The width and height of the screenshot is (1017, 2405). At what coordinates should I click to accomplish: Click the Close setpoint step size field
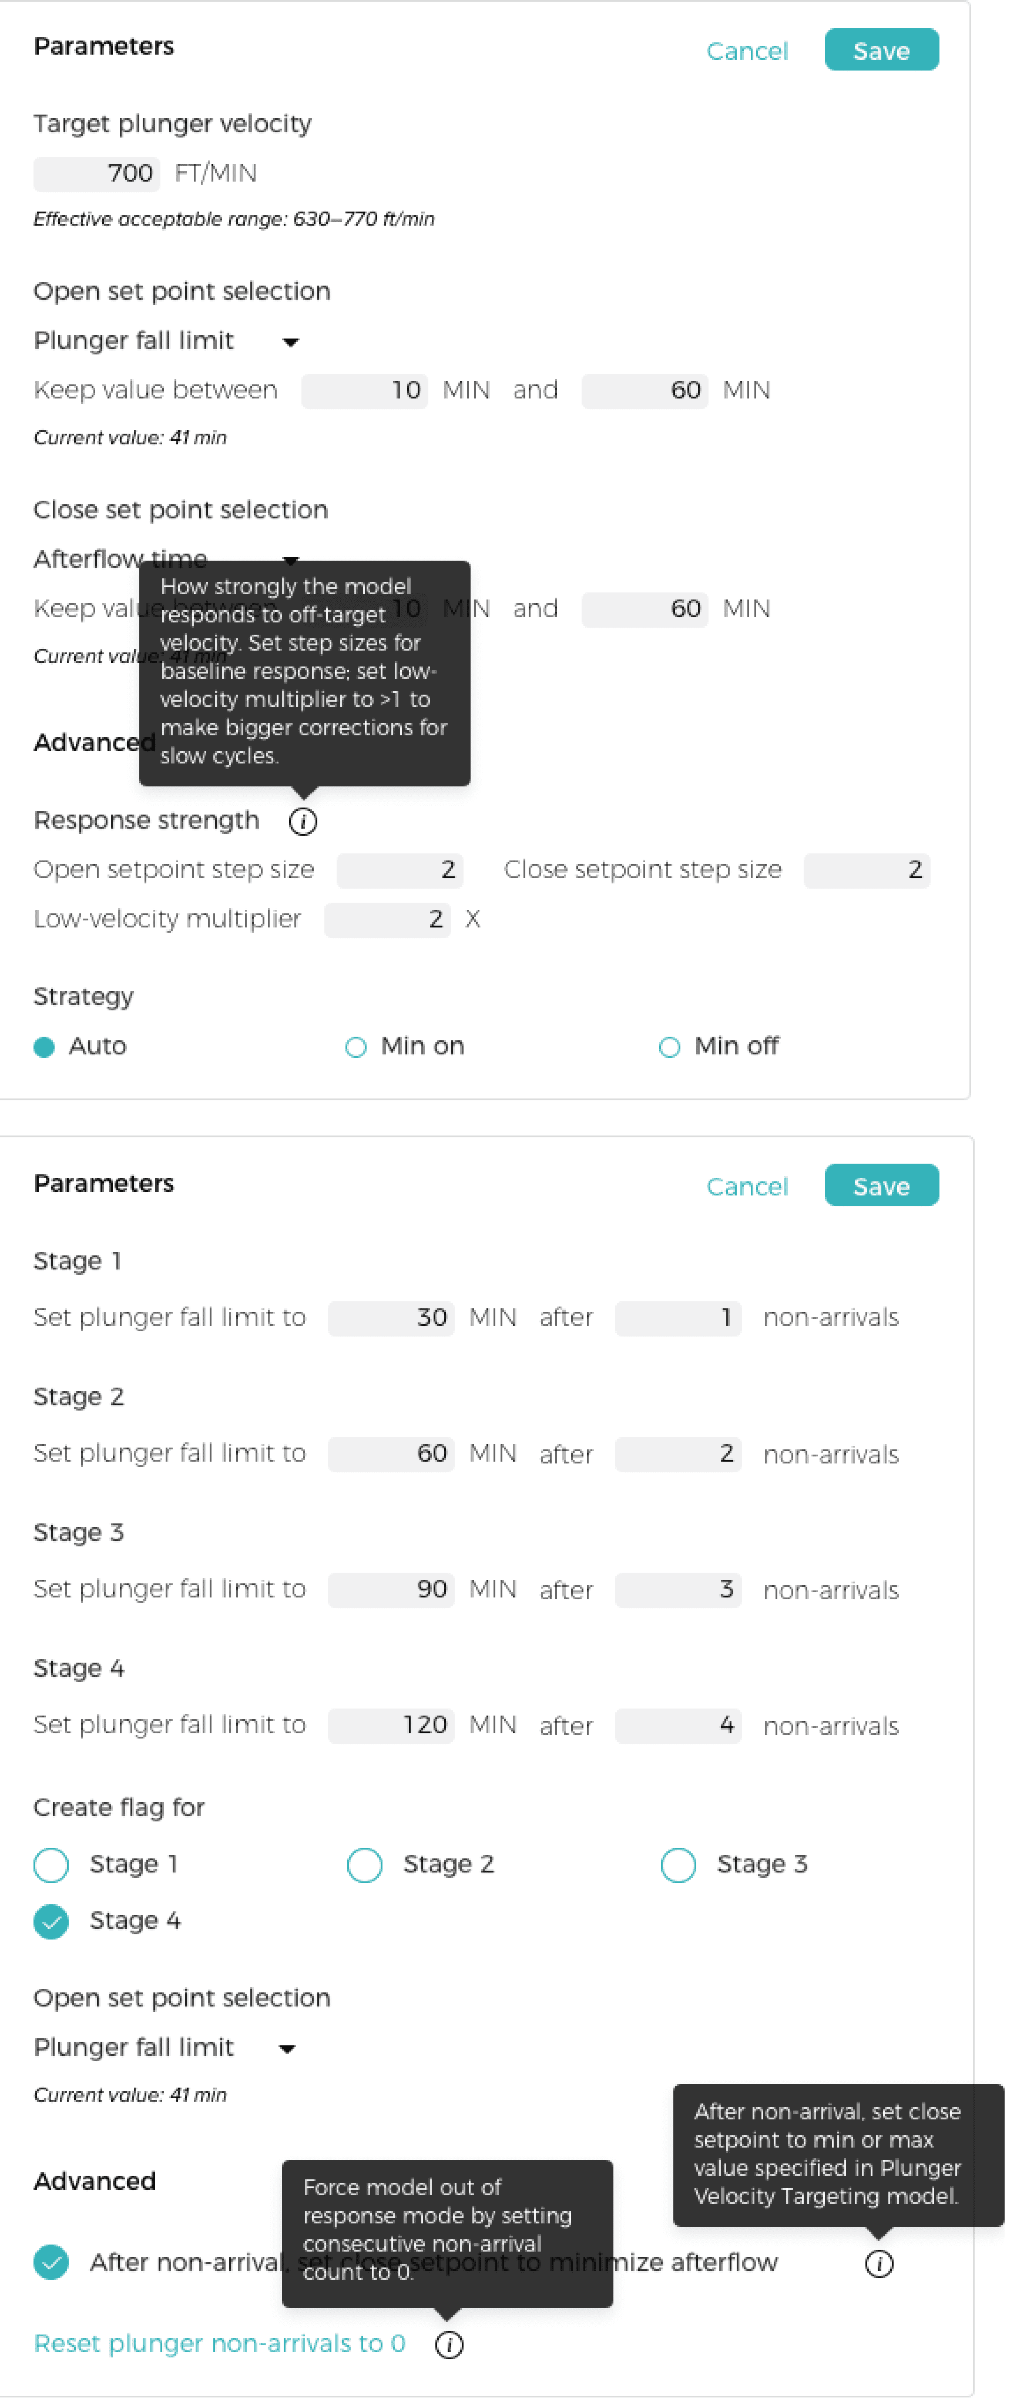(867, 871)
